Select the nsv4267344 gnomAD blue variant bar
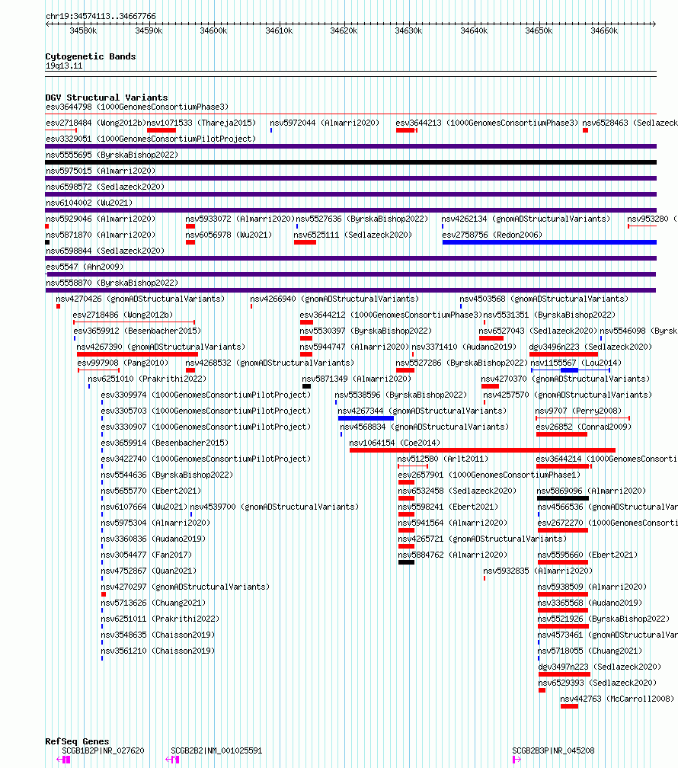Screen dimensions: 678x768 coord(366,418)
